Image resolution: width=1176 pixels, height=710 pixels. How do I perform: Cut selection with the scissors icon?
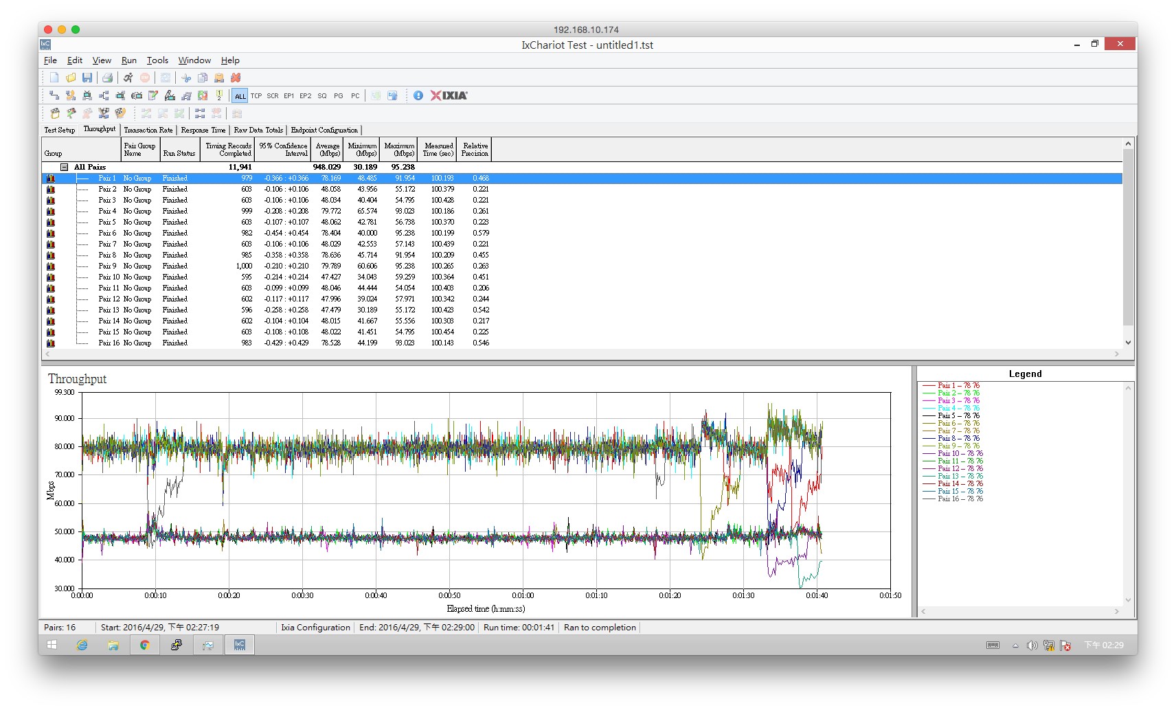[x=186, y=78]
